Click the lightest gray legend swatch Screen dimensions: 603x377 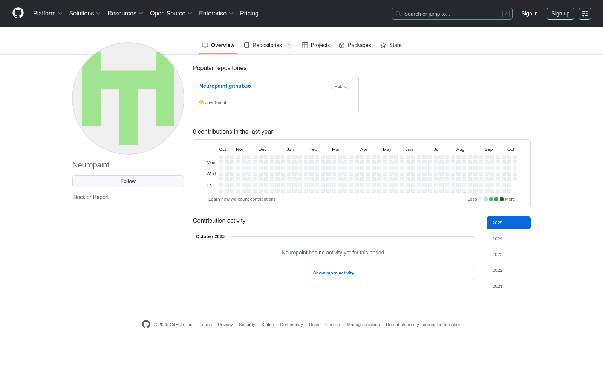tap(481, 199)
